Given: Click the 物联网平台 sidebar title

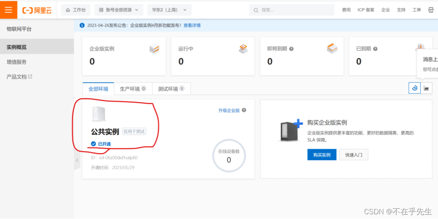Looking at the screenshot, I should pos(19,29).
